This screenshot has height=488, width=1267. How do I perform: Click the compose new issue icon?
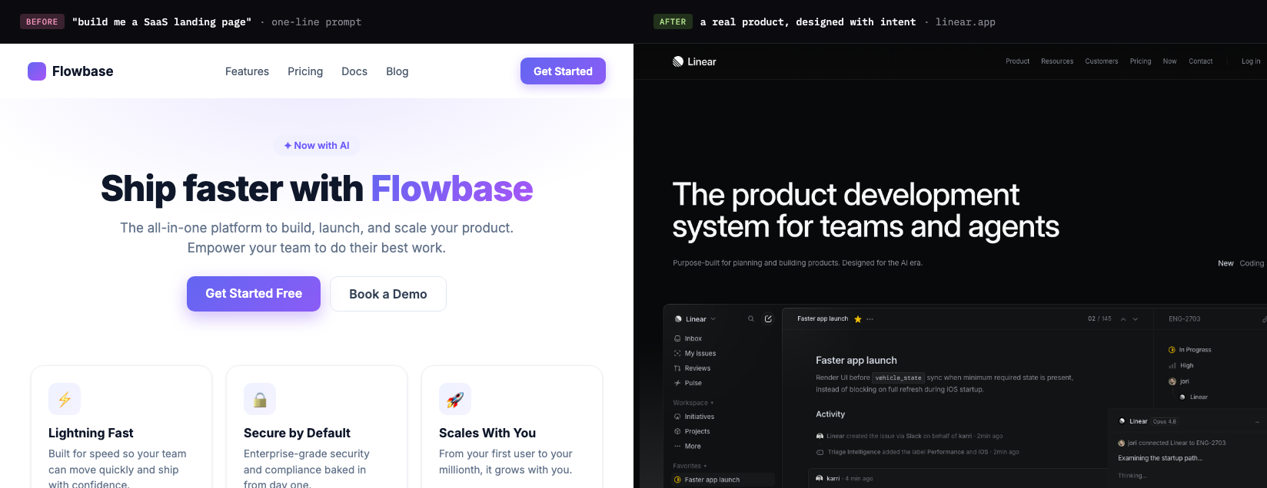point(768,319)
